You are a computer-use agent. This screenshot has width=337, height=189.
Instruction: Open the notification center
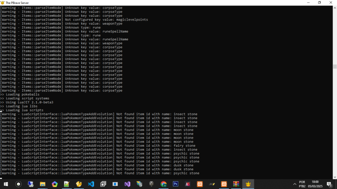pos(329,184)
